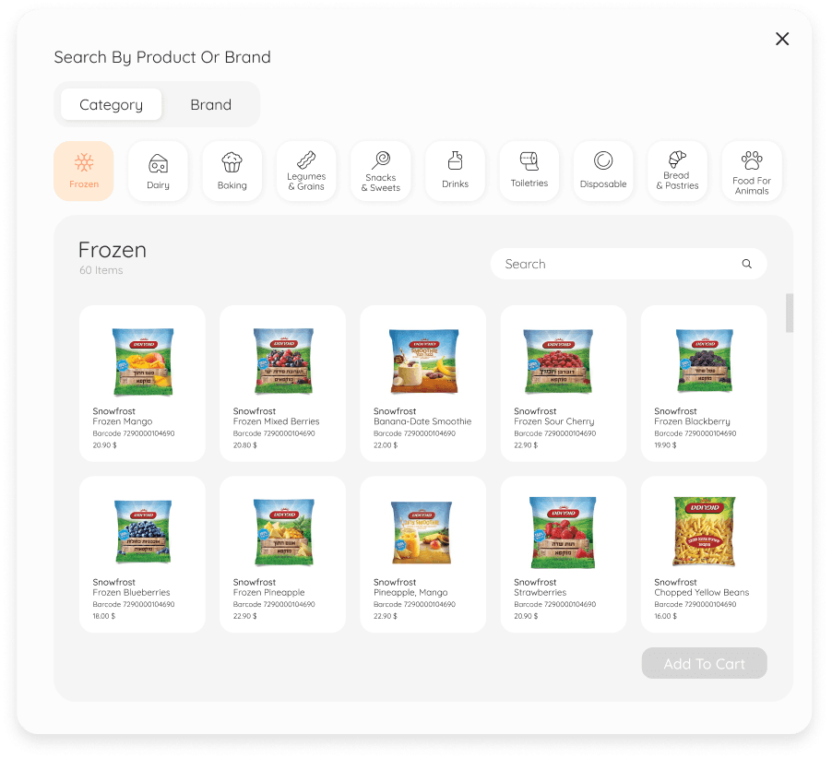Select Pineapple, Mango smoothie product image
This screenshot has width=832, height=758.
(422, 532)
